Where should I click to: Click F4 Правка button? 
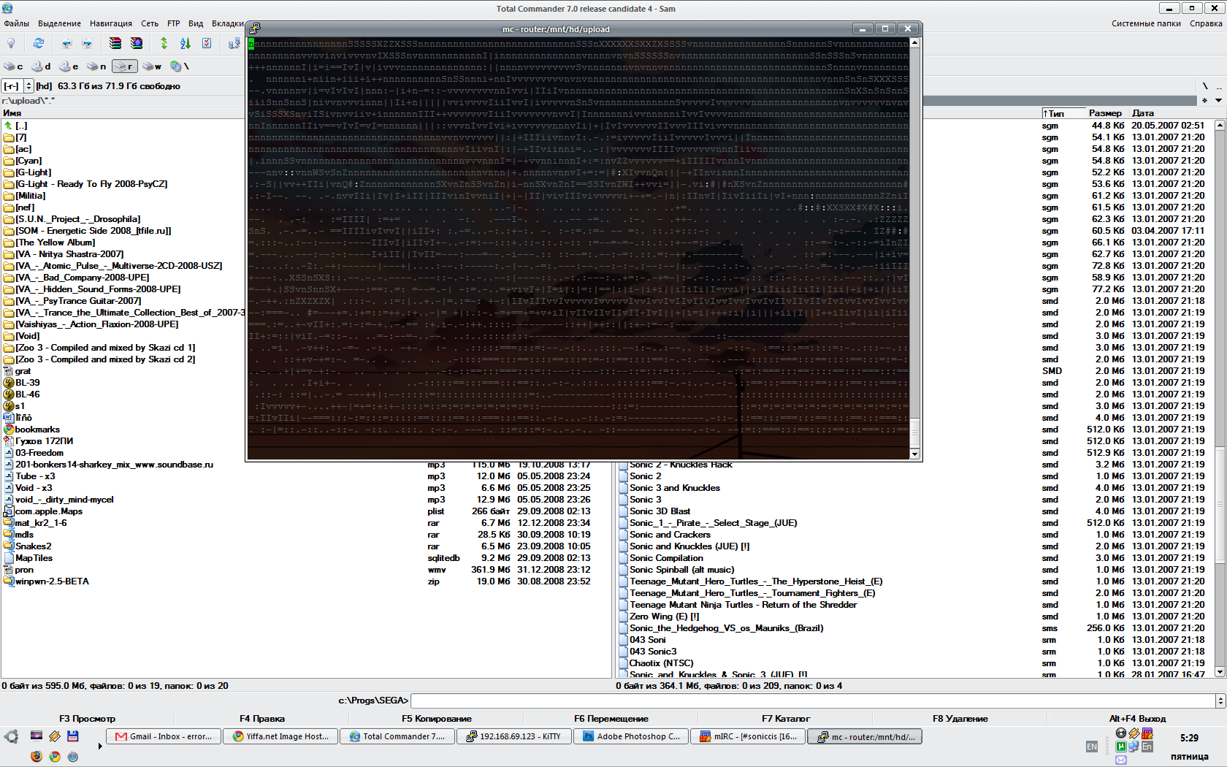[x=261, y=719]
